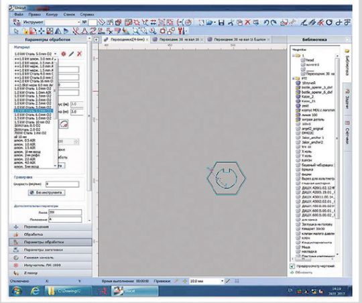Open the Файл menu
The width and height of the screenshot is (362, 303).
(x=19, y=14)
